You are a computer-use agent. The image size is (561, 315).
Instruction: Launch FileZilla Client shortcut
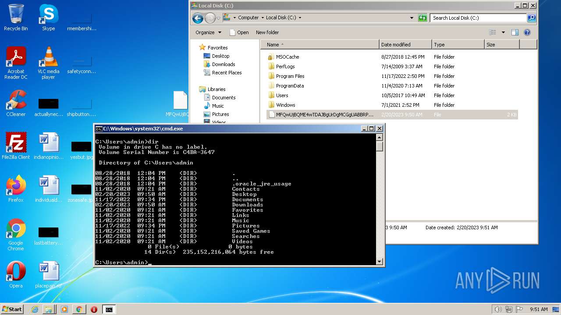click(x=16, y=146)
